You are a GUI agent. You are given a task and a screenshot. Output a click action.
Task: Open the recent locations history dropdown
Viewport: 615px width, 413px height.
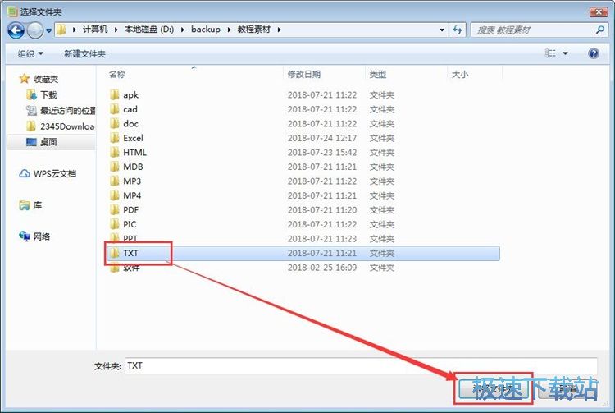tap(48, 30)
